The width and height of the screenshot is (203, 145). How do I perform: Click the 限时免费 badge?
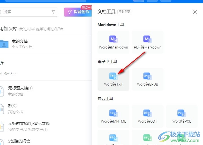point(124,12)
